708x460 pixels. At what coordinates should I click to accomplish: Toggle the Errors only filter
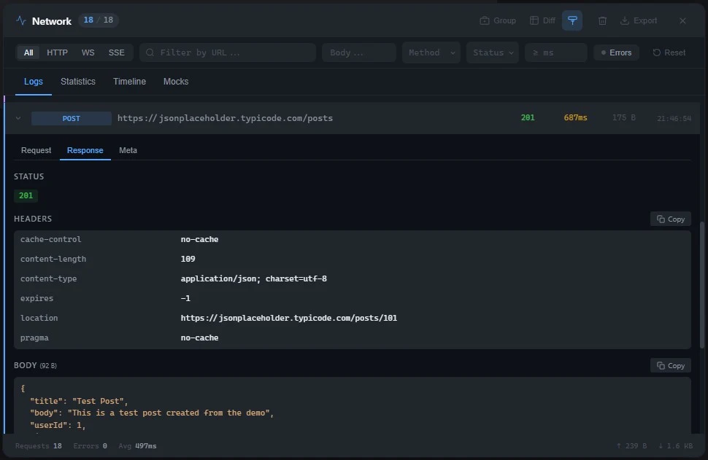616,52
